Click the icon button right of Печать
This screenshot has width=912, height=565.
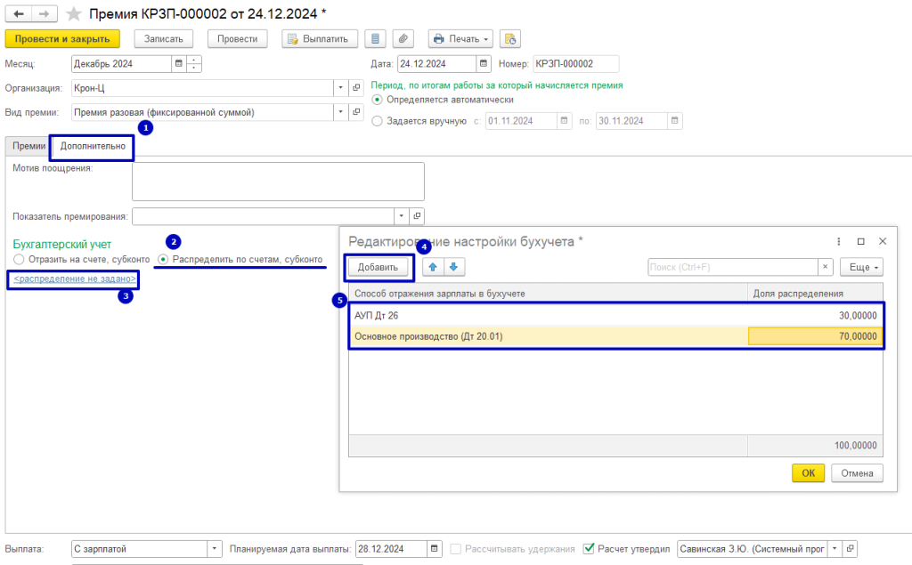(x=510, y=39)
